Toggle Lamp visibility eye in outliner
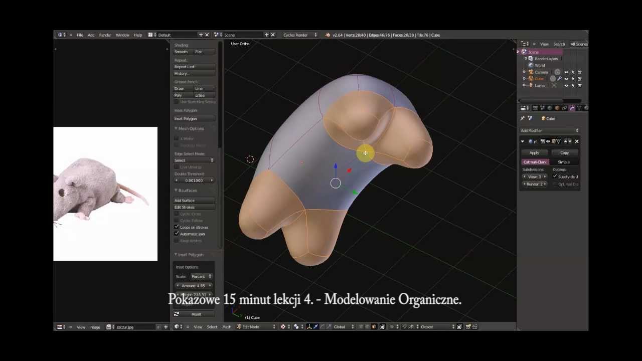Image resolution: width=642 pixels, height=361 pixels. click(x=566, y=86)
